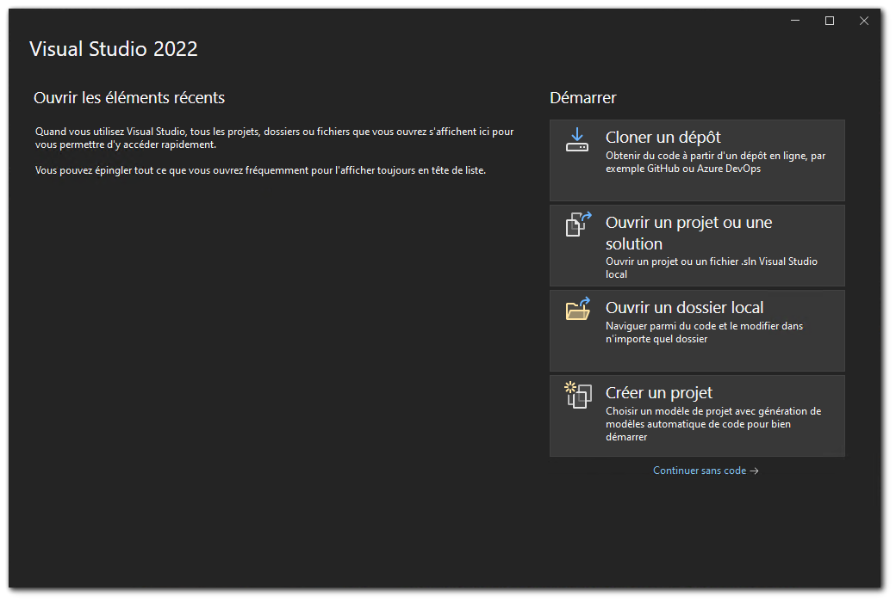This screenshot has width=896, height=603.
Task: Click the open local folder icon
Action: tap(578, 309)
